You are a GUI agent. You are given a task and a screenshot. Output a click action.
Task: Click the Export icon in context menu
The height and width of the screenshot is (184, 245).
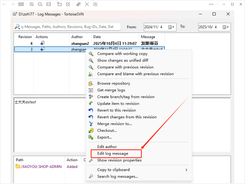click(x=91, y=137)
